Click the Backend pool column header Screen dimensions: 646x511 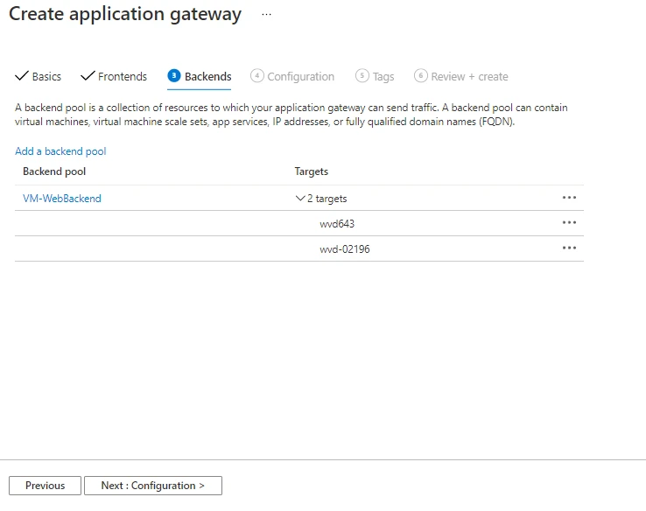[x=54, y=171]
